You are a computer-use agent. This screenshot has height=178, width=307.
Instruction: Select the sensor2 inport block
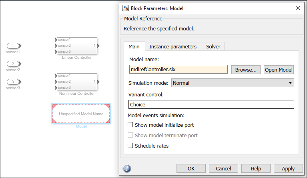pos(13,64)
